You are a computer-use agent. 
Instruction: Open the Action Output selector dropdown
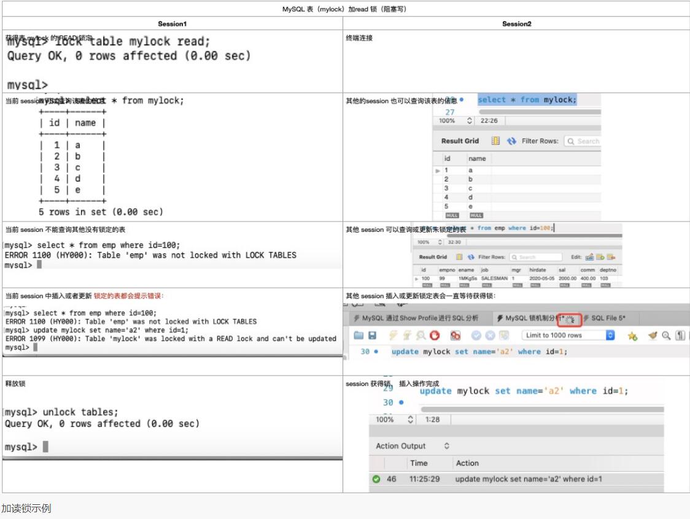pyautogui.click(x=447, y=446)
